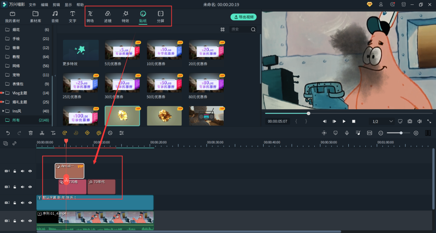Viewport: 436px width, 233px height.
Task: Expand the Vlog主题 folder
Action: (x=3, y=93)
